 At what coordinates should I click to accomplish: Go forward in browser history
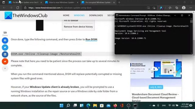pyautogui.click(x=11, y=8)
